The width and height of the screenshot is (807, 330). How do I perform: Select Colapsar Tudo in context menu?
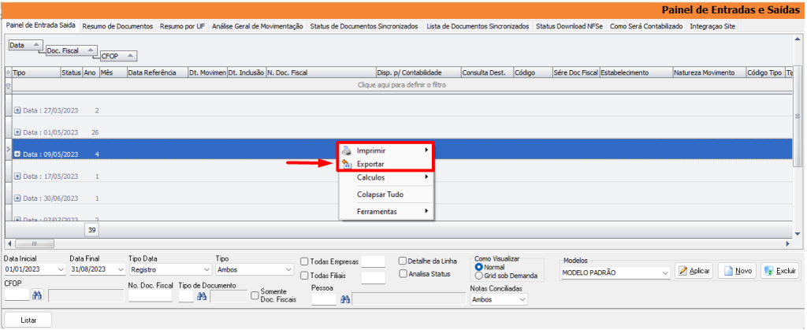(x=385, y=195)
